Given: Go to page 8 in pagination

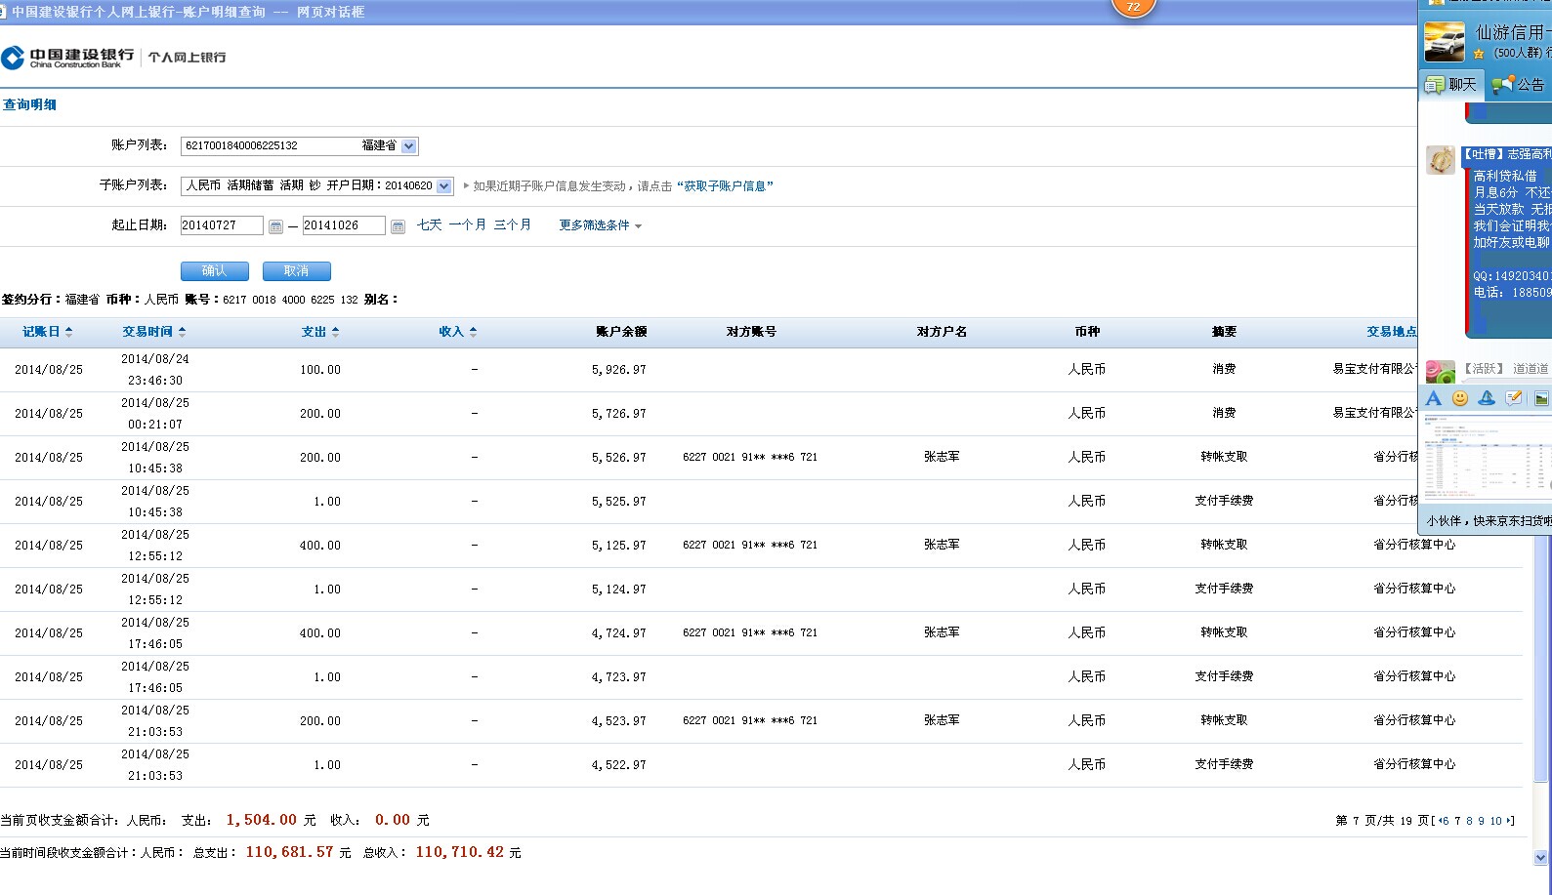Looking at the screenshot, I should [x=1469, y=821].
